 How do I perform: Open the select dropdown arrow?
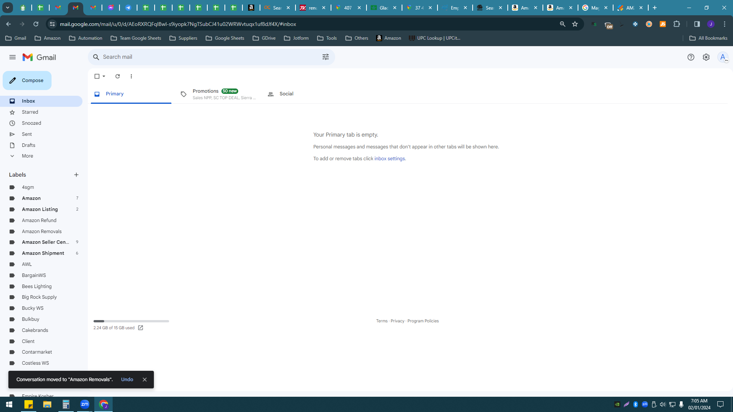pyautogui.click(x=104, y=76)
